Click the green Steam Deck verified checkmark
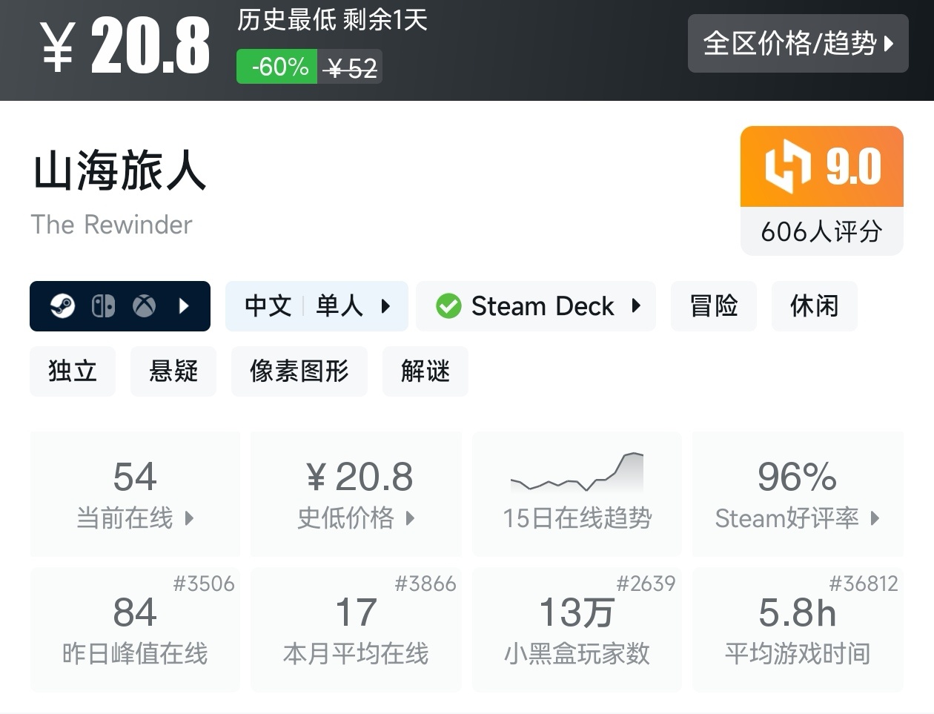 coord(448,305)
